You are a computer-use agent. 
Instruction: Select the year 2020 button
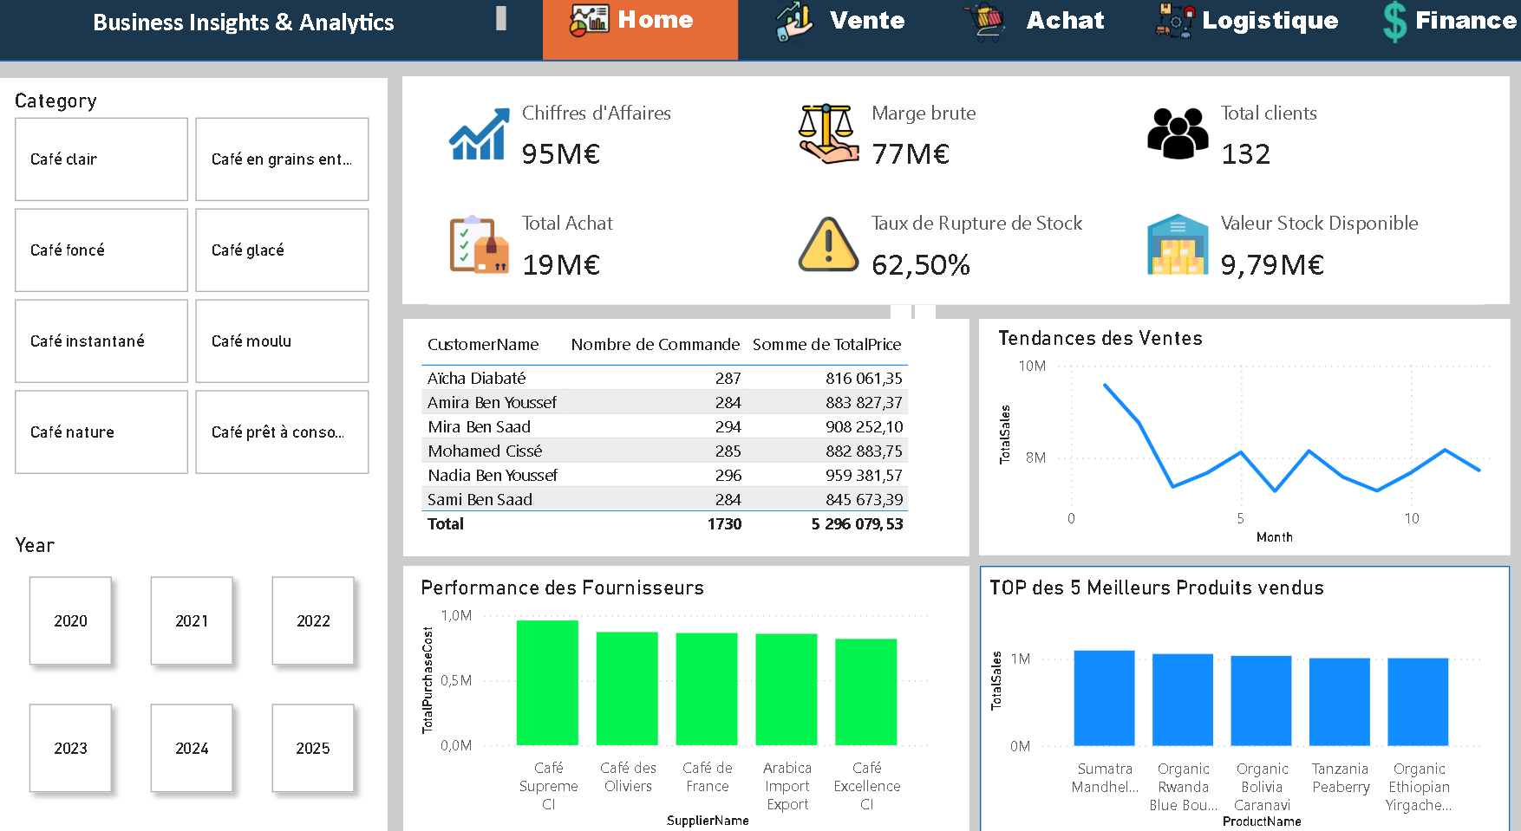(70, 620)
